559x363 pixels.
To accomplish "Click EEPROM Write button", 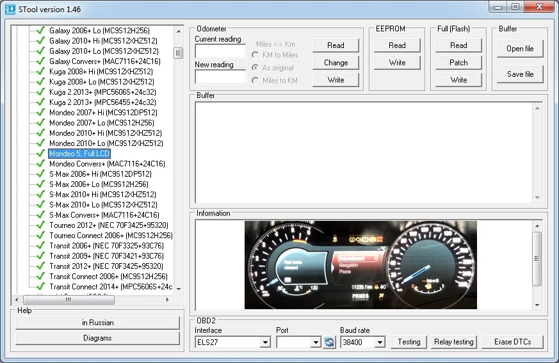I will tap(397, 63).
